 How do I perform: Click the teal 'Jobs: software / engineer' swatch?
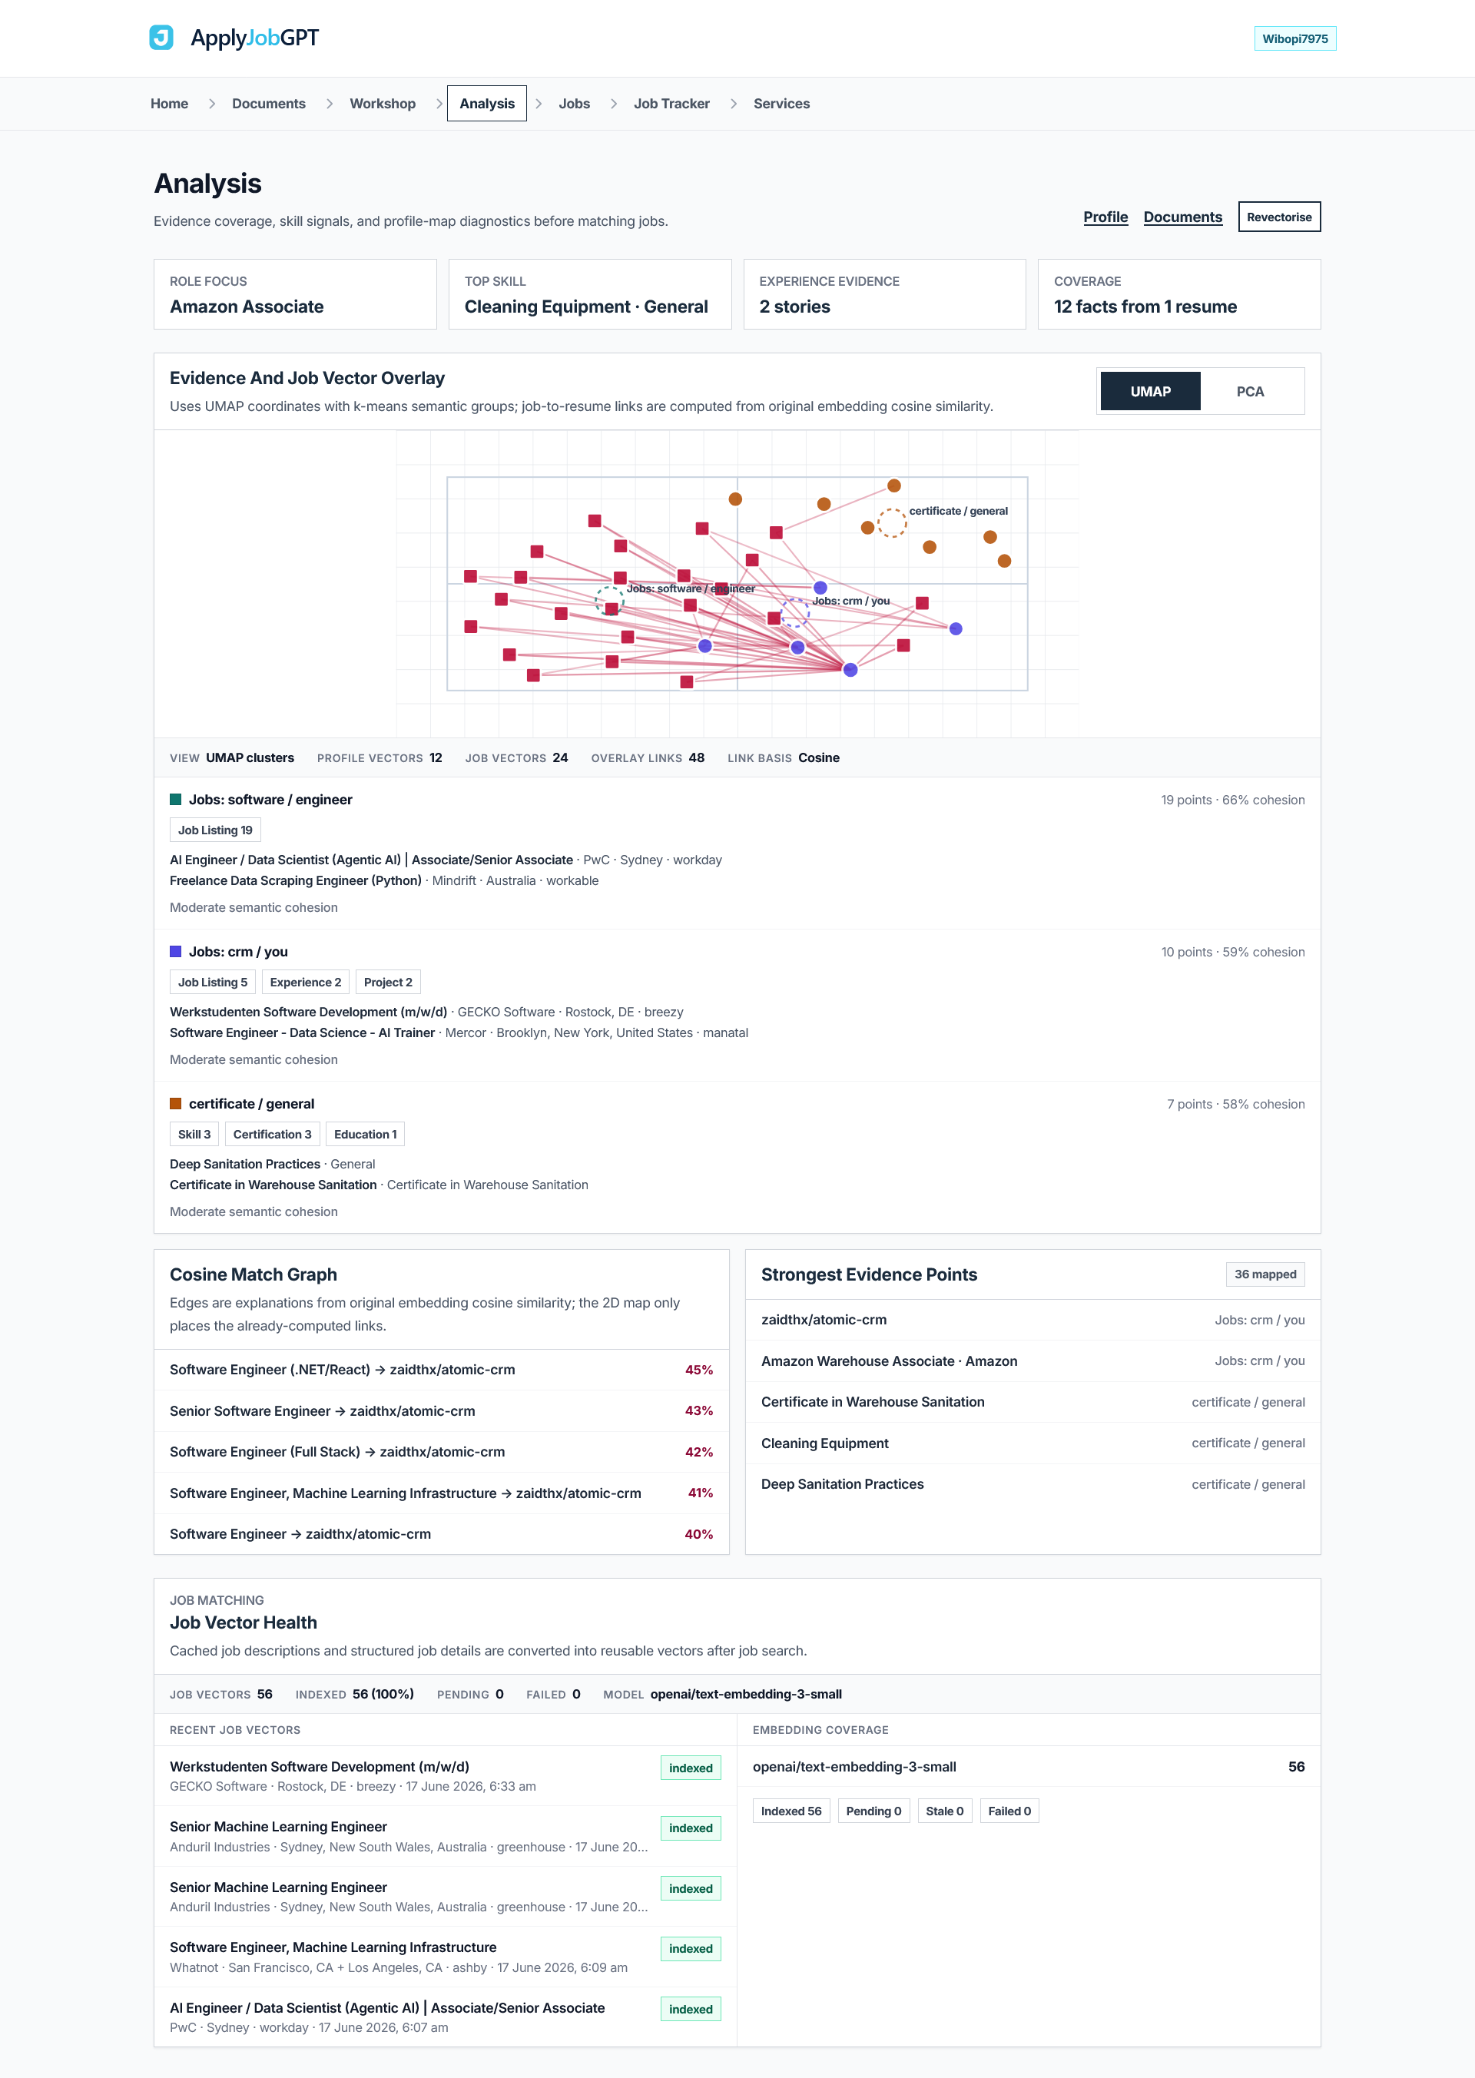tap(175, 799)
